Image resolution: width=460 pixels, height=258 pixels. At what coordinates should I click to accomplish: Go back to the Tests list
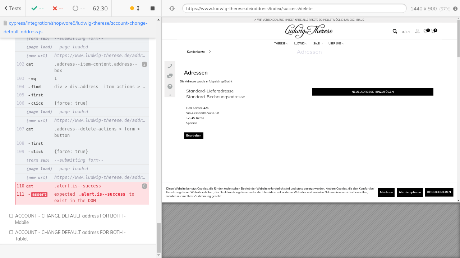pos(13,8)
